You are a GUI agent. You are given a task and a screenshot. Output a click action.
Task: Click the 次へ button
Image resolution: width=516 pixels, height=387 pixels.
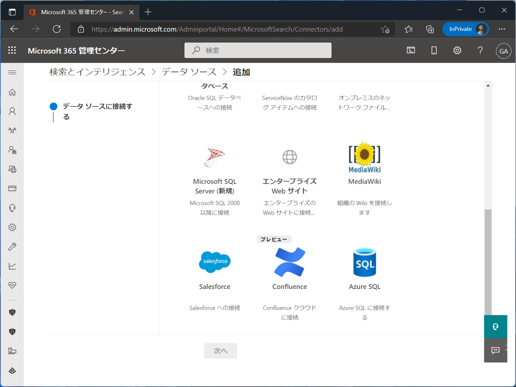221,351
